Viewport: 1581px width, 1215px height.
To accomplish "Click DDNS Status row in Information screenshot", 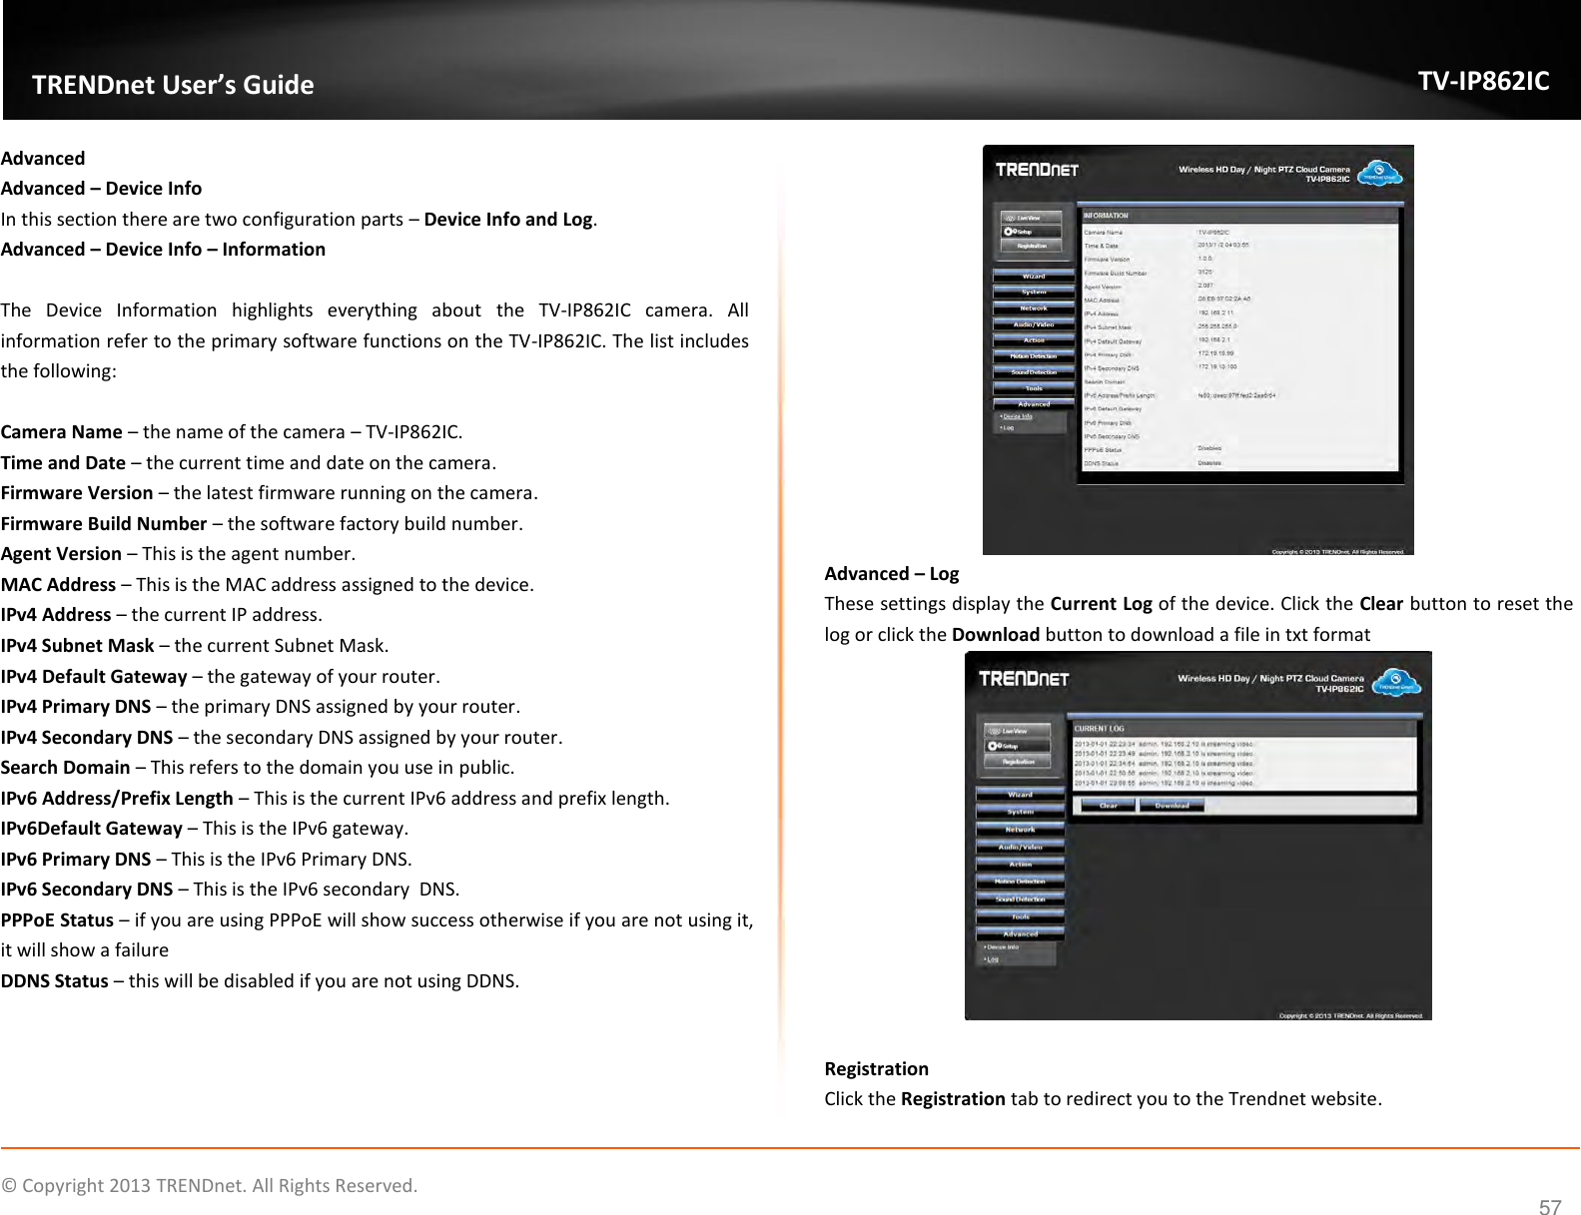I will pos(1240,463).
